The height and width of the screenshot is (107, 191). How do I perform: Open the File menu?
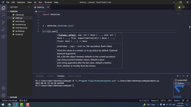8,2
